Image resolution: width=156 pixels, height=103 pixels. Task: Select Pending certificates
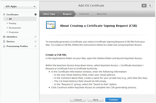[x=12, y=24]
